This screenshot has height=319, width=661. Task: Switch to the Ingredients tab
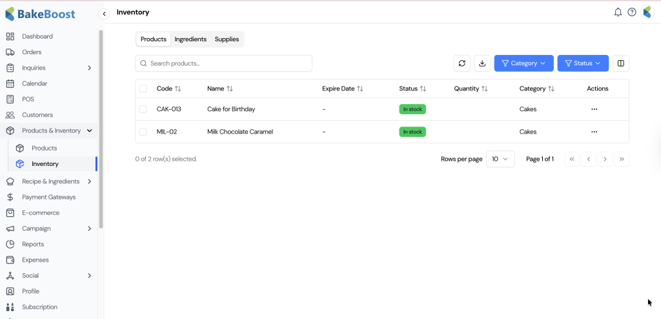point(190,39)
